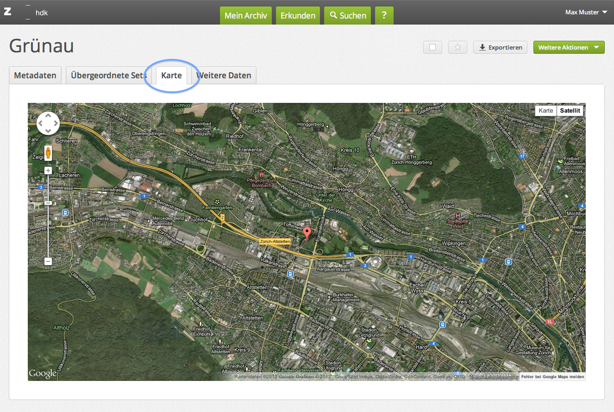614x412 pixels.
Task: Click the Exportieren button
Action: tap(500, 47)
